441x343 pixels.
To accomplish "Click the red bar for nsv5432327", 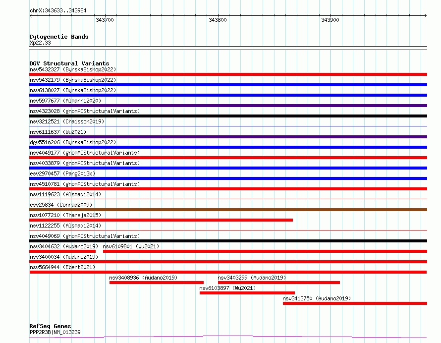I will [x=228, y=74].
